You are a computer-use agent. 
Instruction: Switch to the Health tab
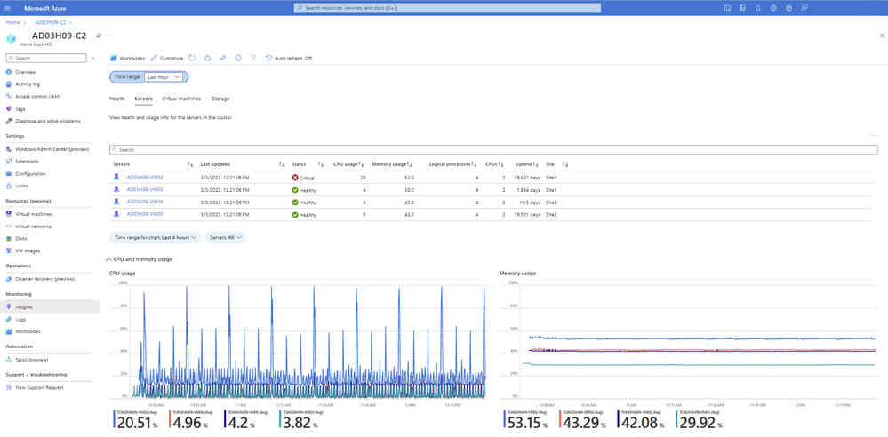point(116,99)
